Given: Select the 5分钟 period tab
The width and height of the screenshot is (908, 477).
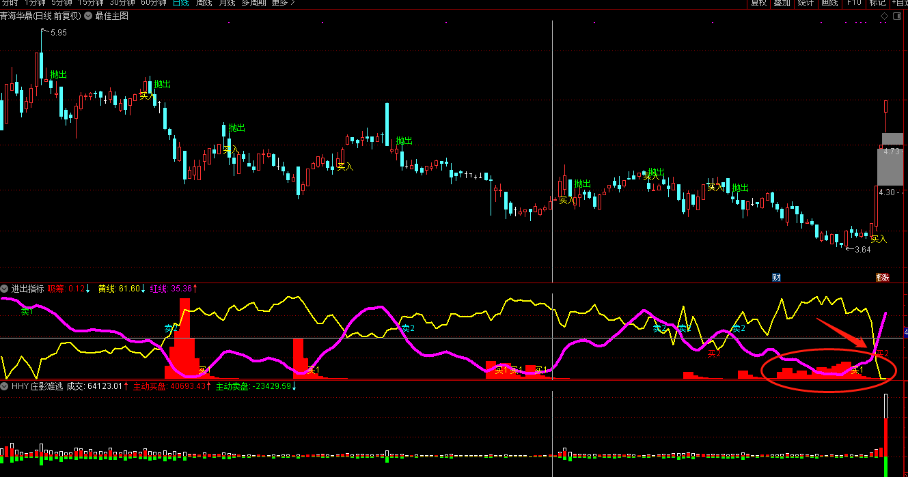Looking at the screenshot, I should click(62, 3).
